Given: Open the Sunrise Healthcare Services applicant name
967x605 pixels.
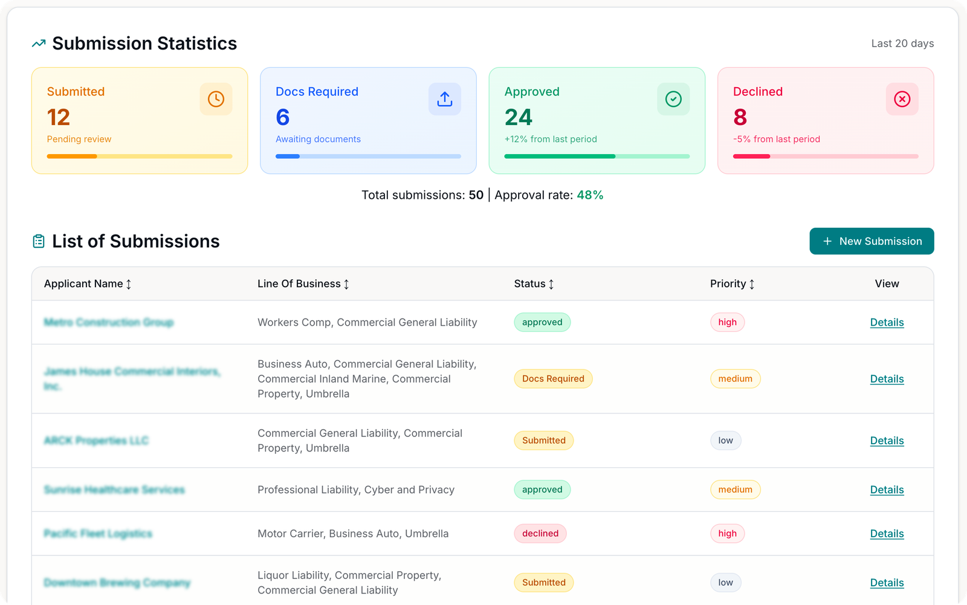Looking at the screenshot, I should [114, 490].
